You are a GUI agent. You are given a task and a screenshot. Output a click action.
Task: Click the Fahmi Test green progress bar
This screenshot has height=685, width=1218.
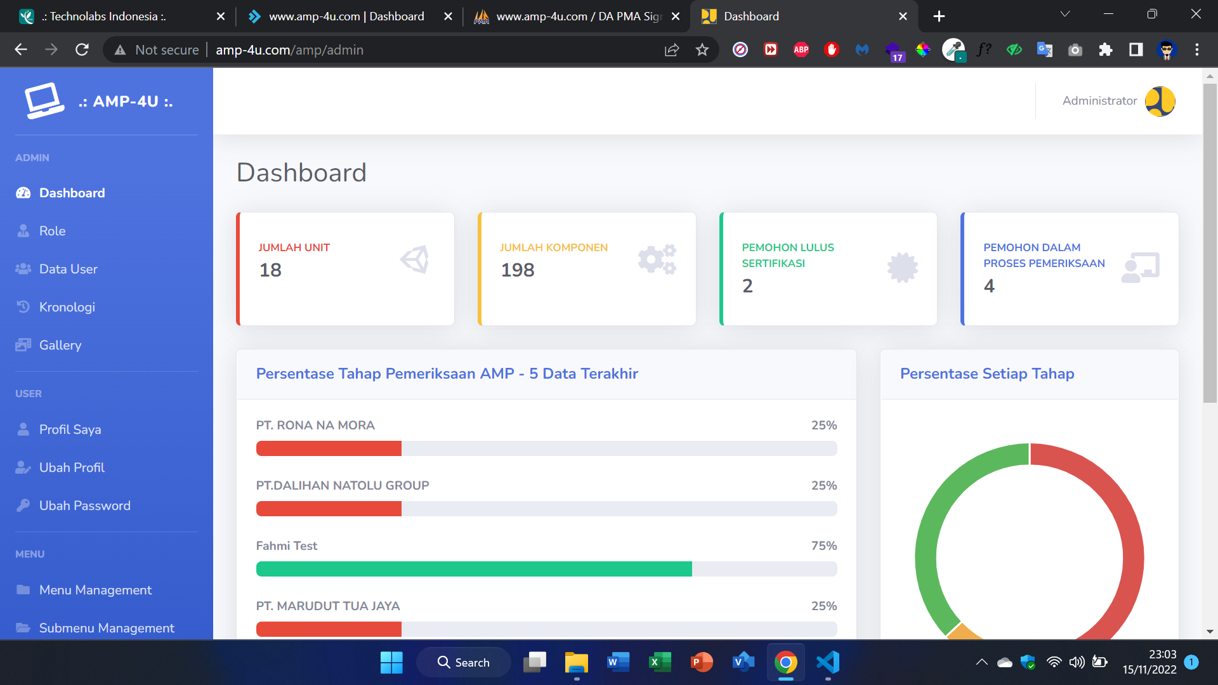[x=473, y=569]
